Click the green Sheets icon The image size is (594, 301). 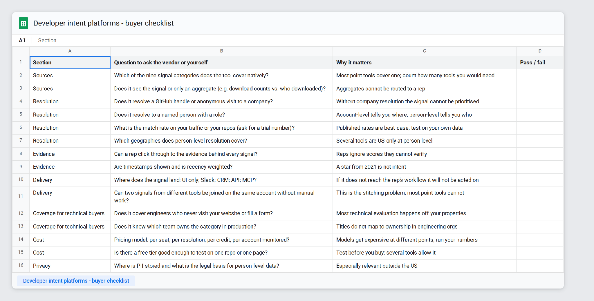[x=24, y=23]
